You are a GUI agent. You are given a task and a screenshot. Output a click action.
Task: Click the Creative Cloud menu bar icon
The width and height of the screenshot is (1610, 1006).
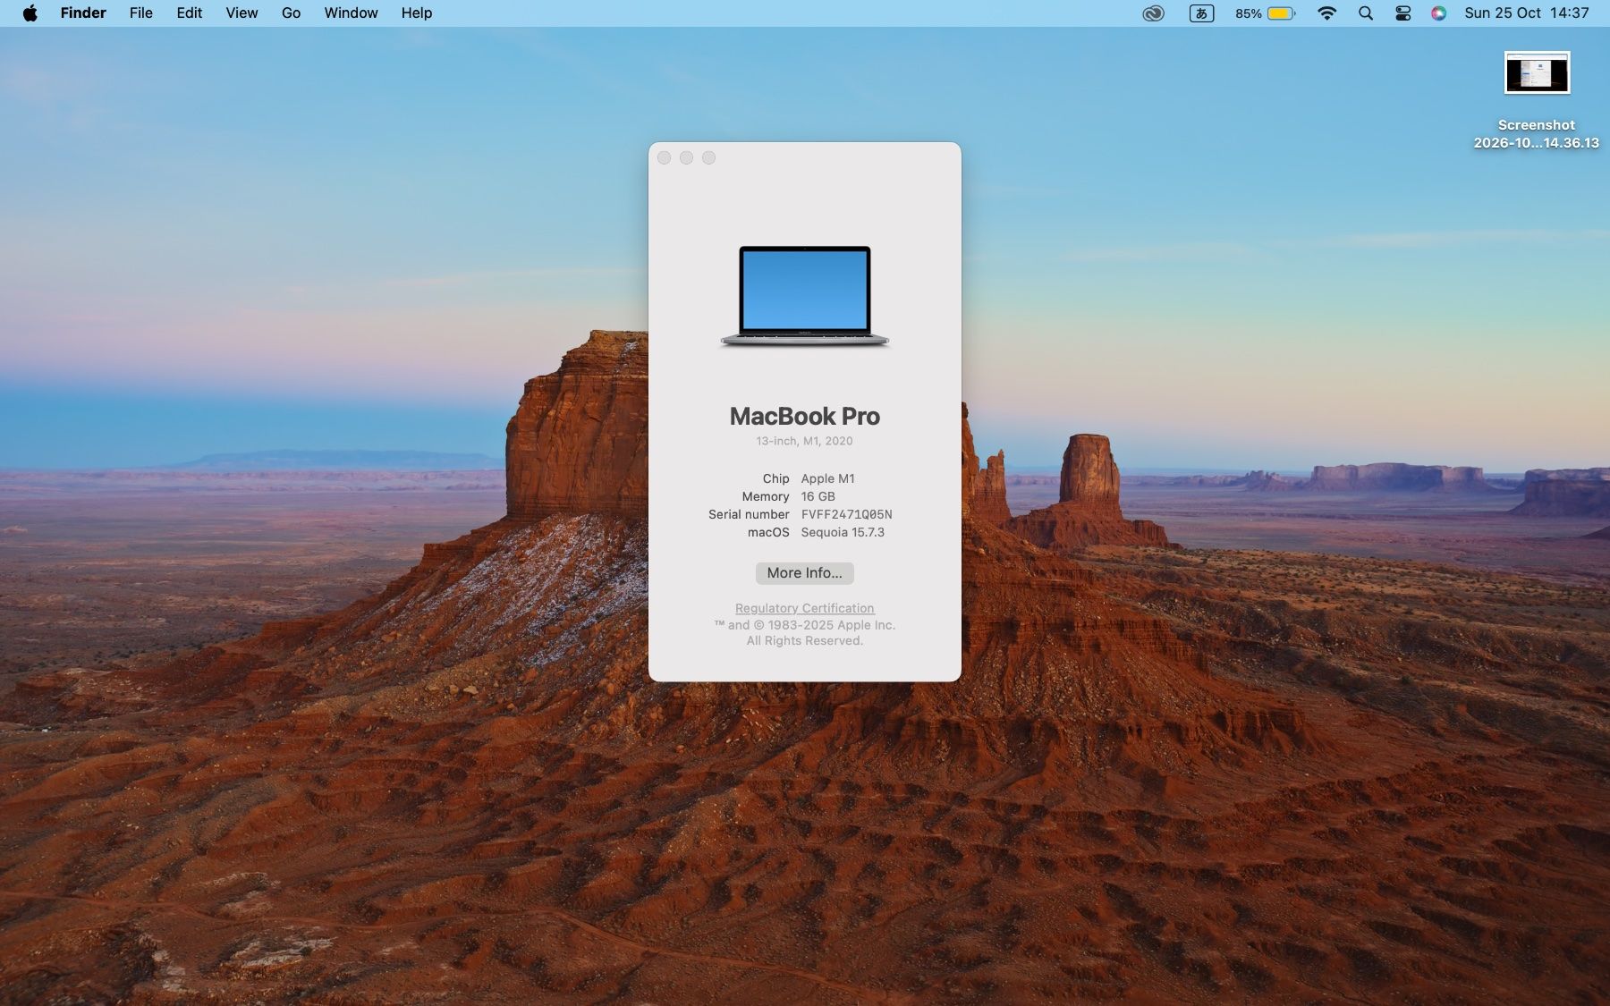point(1153,13)
